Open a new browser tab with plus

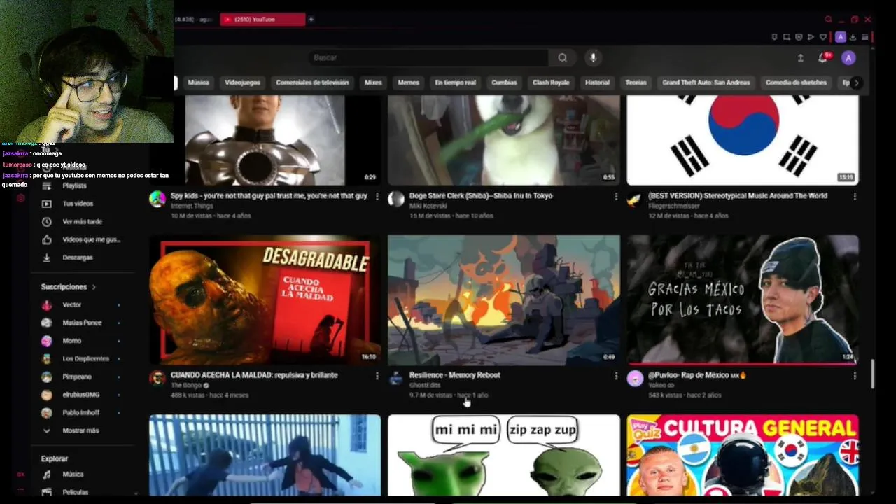[x=311, y=20]
